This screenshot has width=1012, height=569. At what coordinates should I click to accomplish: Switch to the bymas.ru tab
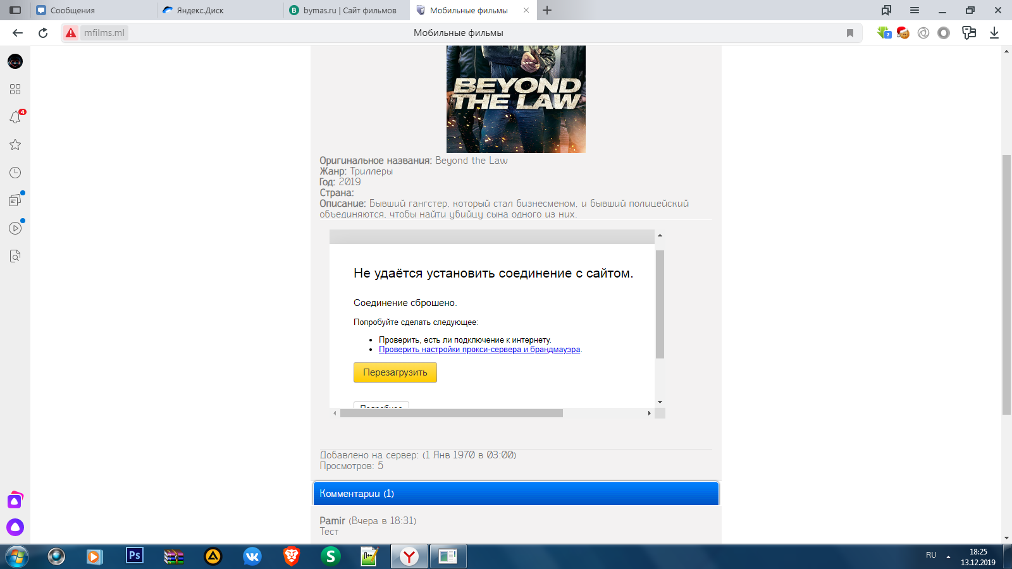click(348, 10)
